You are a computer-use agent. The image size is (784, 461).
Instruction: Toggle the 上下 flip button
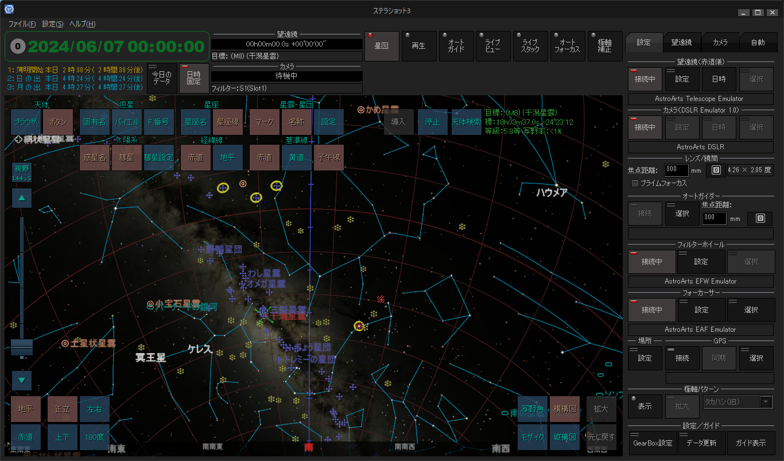tap(63, 437)
